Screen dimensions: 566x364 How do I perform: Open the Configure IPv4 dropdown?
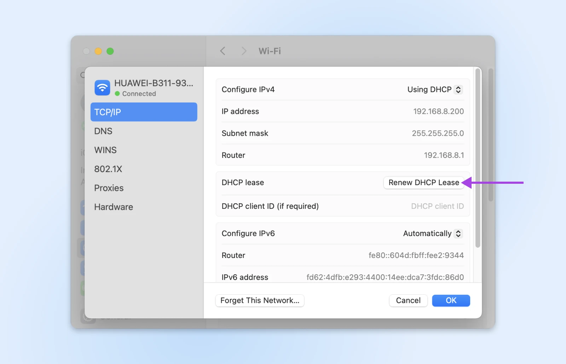435,90
